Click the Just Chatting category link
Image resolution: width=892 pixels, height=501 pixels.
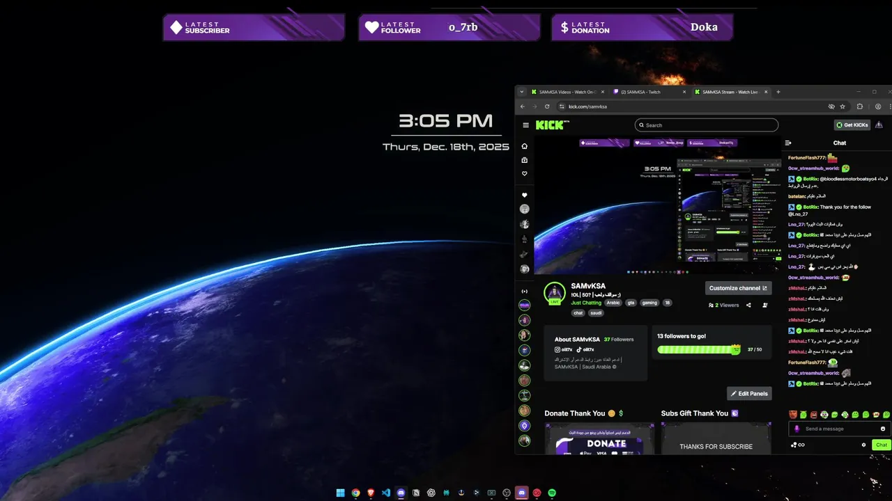pos(586,303)
